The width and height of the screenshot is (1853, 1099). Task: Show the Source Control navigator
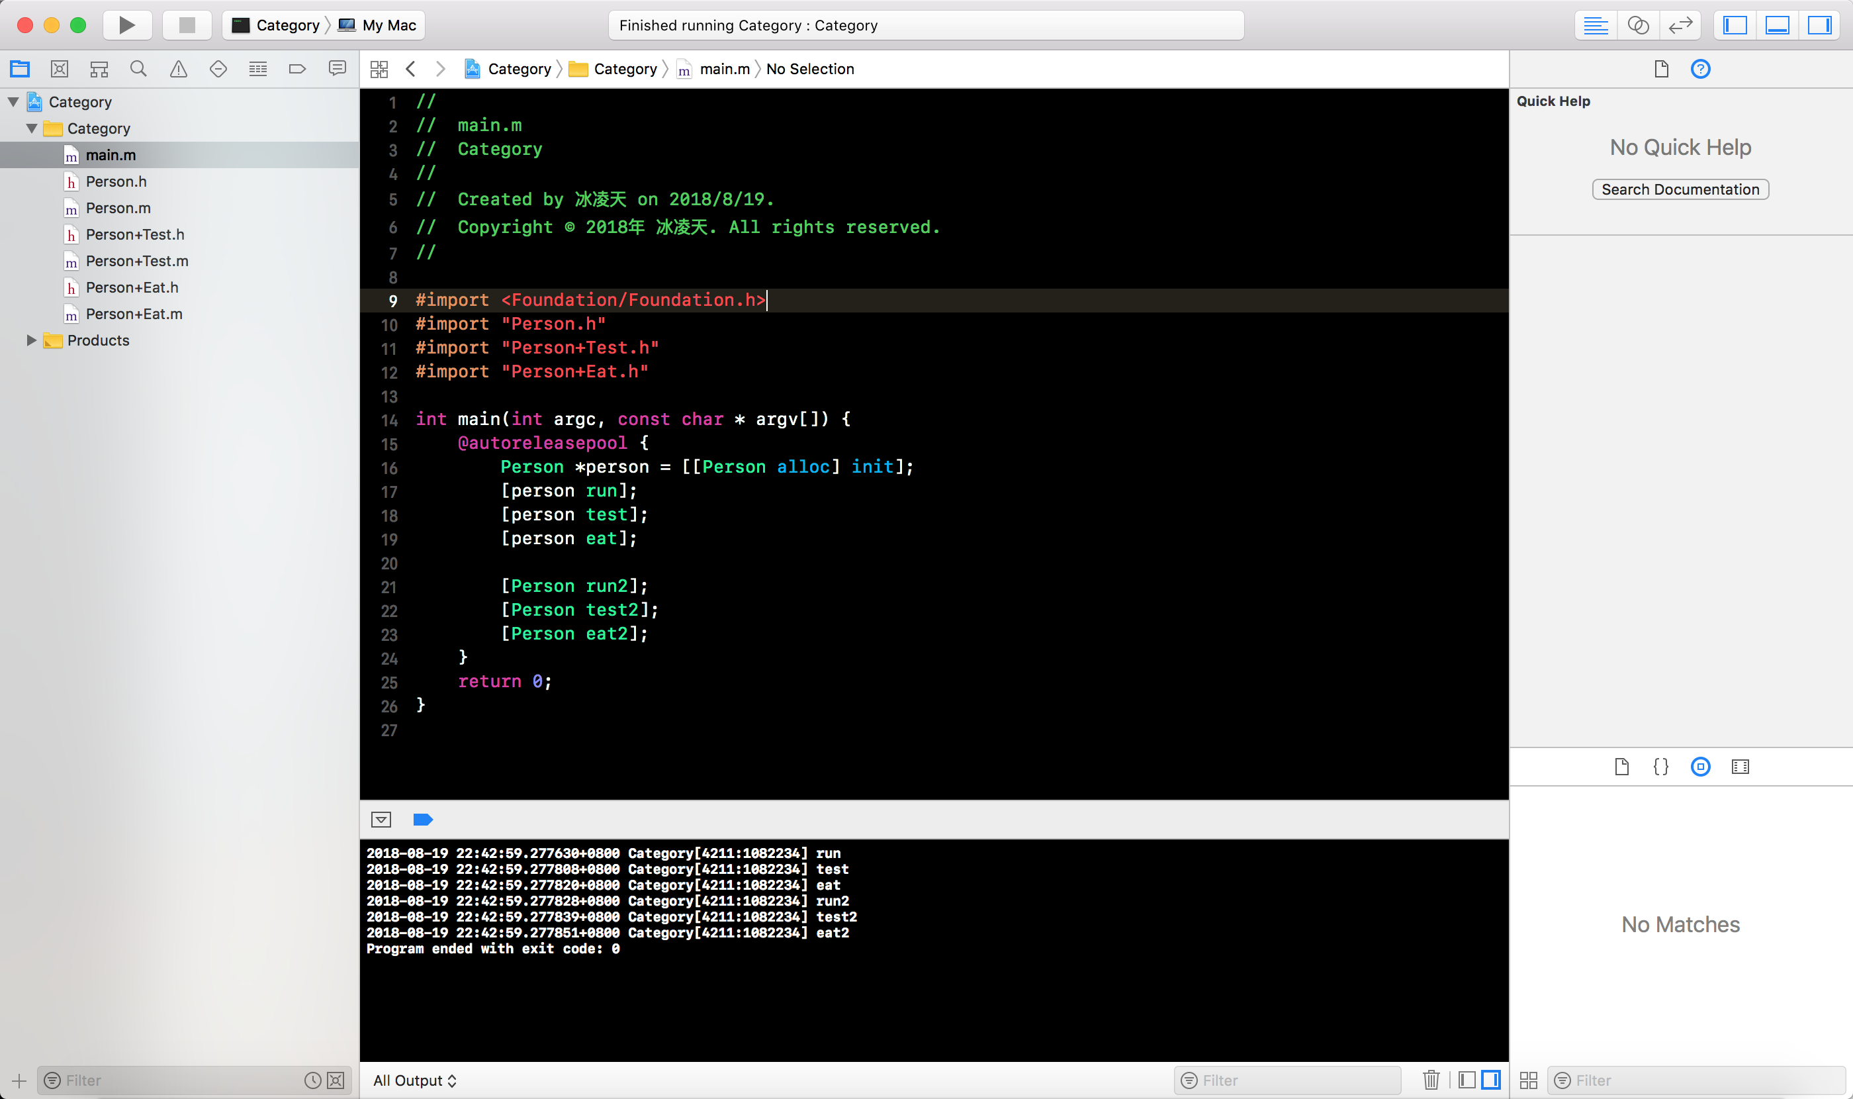(59, 69)
